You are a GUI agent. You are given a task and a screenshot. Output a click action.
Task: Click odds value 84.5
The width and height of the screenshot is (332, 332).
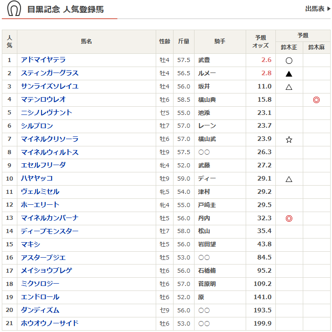pyautogui.click(x=264, y=258)
